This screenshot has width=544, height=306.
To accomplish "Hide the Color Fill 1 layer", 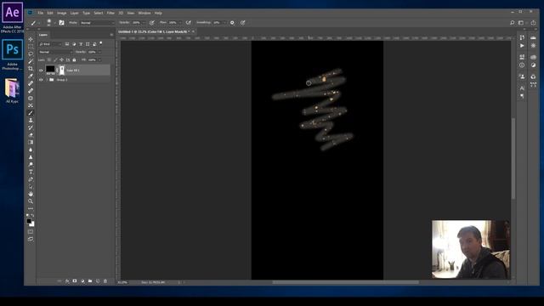I will tap(41, 71).
